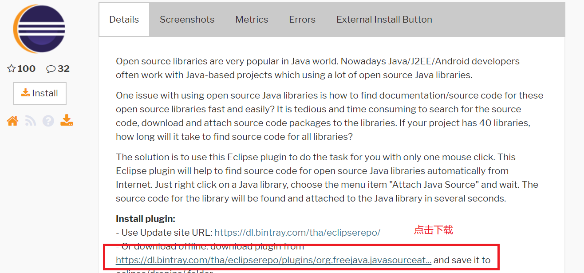Viewport: 584px width, 273px height.
Task: Click the comment count 32
Action: point(63,68)
